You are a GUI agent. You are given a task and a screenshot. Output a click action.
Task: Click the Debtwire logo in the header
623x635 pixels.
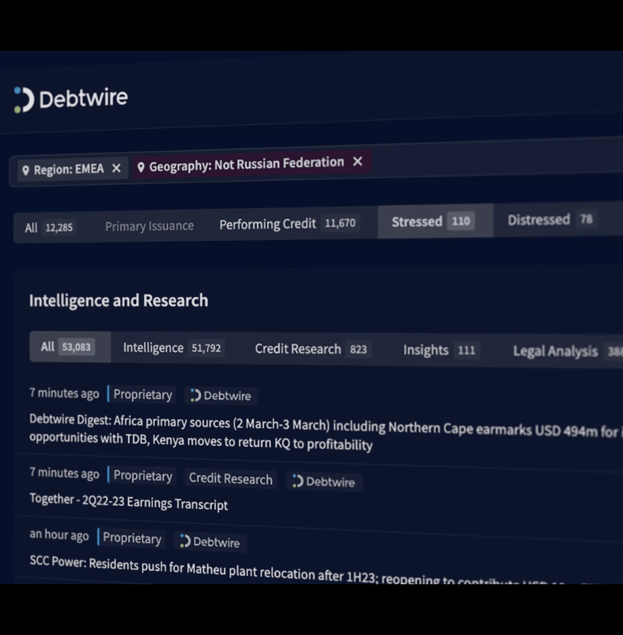[x=71, y=99]
